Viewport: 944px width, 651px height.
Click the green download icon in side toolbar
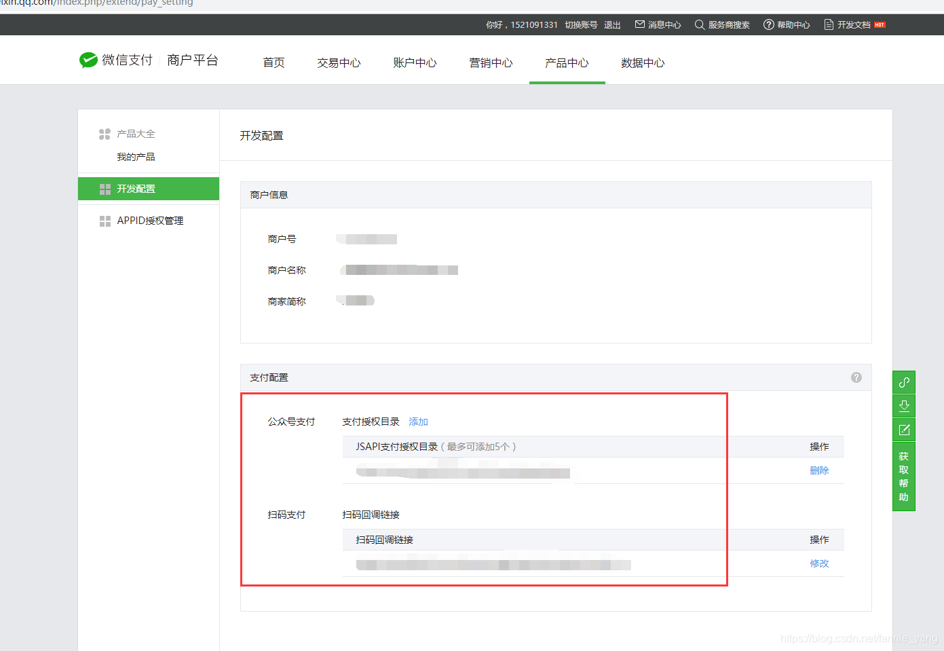click(x=904, y=406)
